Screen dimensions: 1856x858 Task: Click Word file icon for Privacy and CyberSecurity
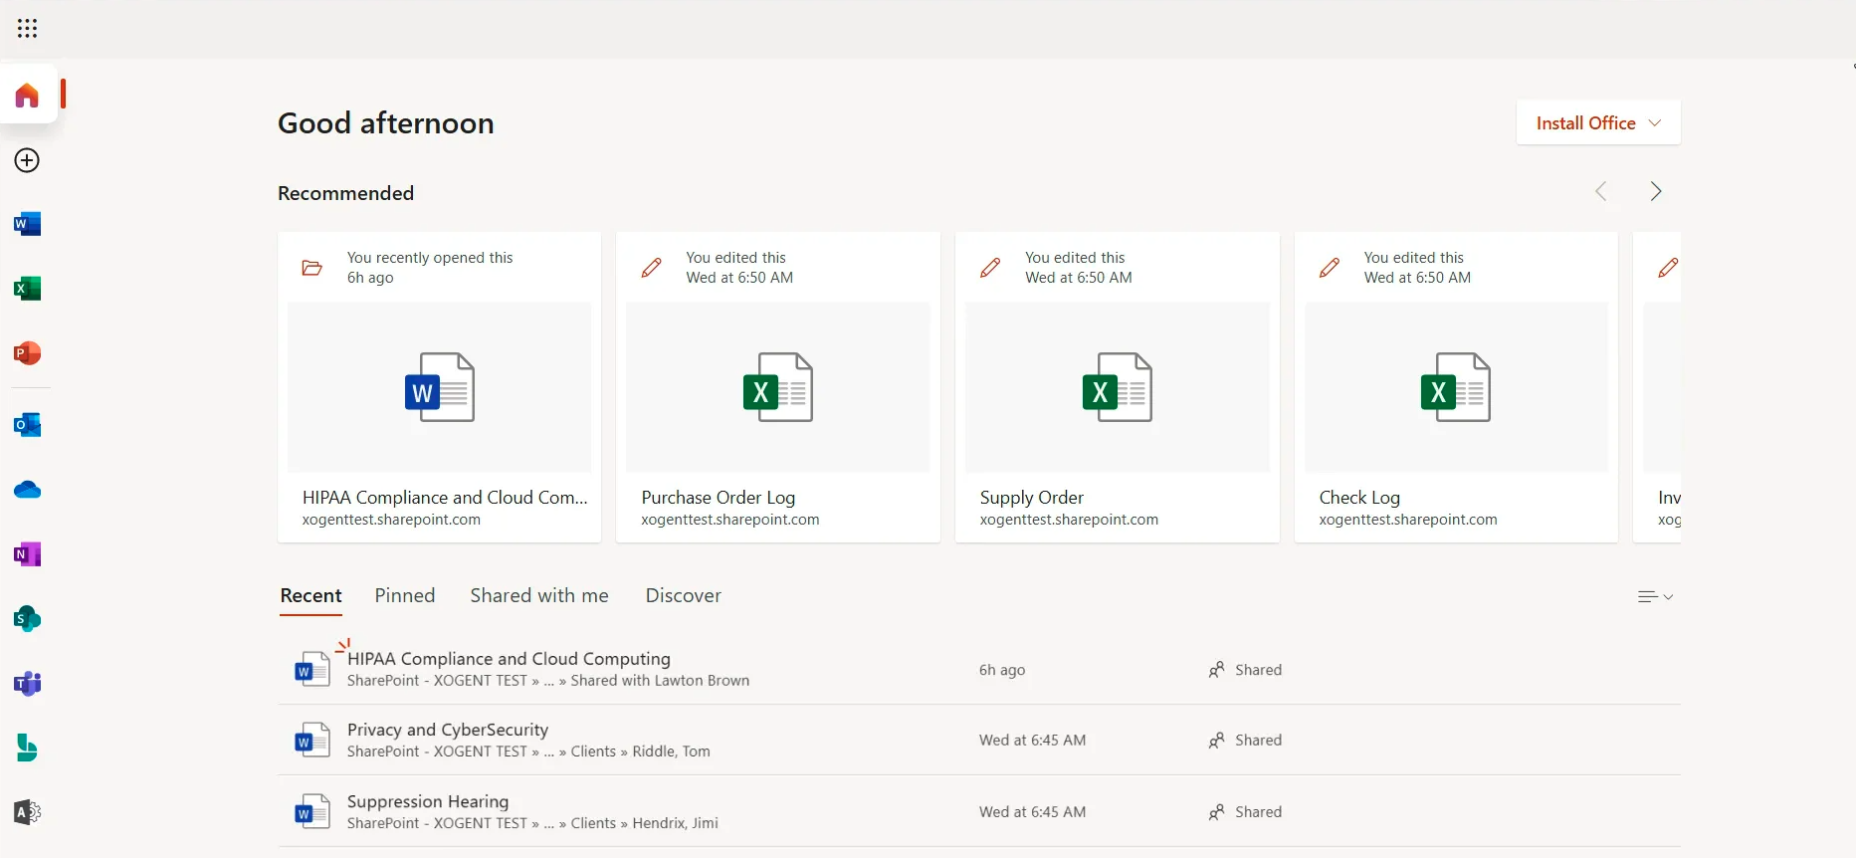(311, 740)
